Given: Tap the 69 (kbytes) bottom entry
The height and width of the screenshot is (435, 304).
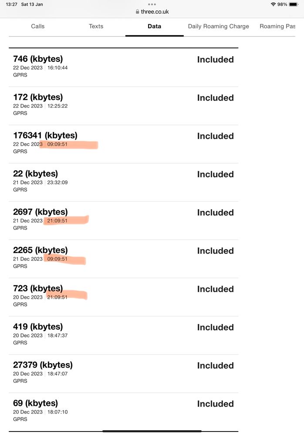Looking at the screenshot, I should 35,403.
